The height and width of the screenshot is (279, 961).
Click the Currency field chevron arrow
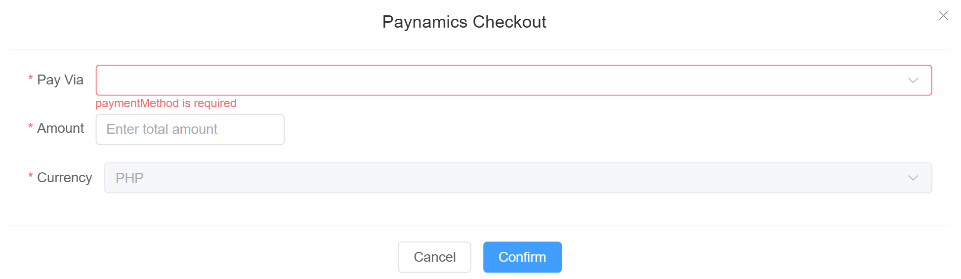coord(913,178)
